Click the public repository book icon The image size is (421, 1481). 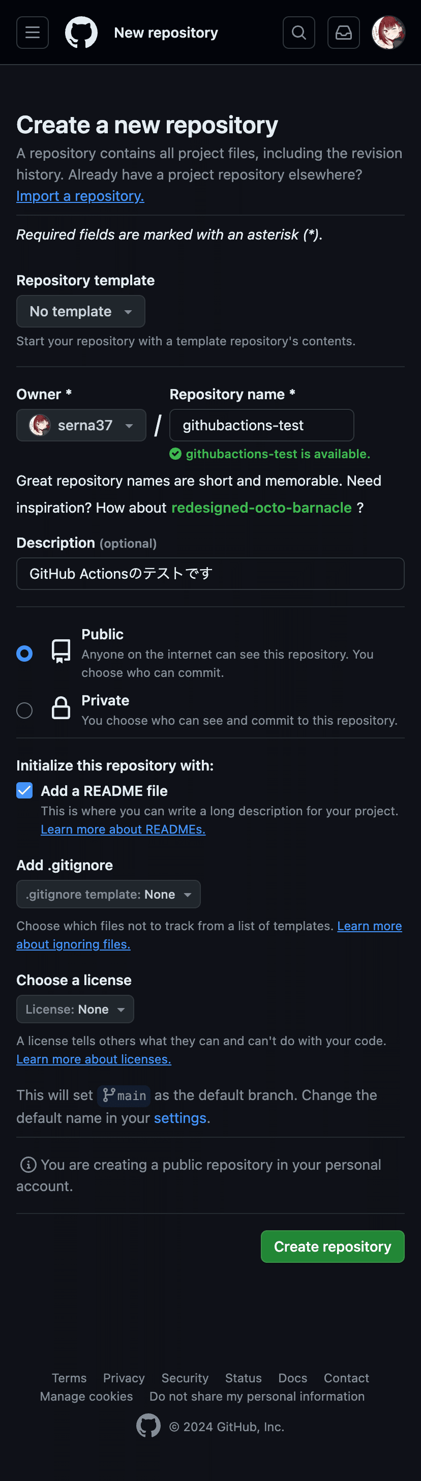pos(61,651)
